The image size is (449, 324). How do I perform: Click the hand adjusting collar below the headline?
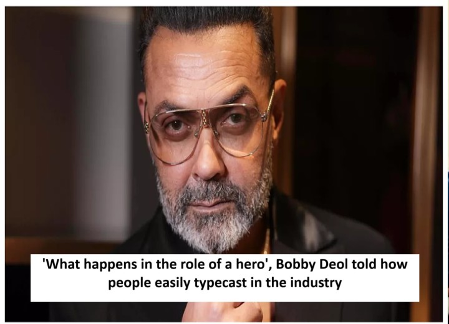[222, 312]
